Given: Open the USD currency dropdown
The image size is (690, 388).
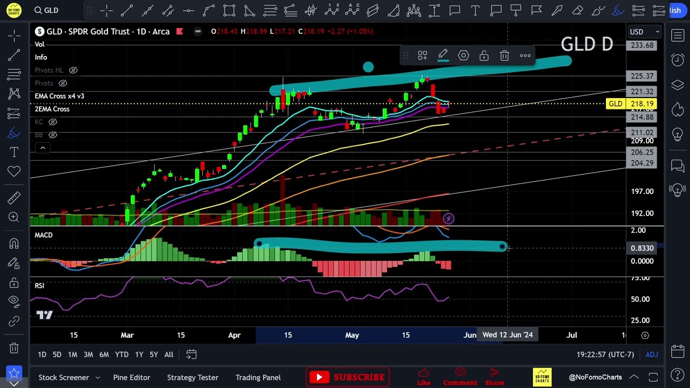Looking at the screenshot, I should tap(644, 32).
